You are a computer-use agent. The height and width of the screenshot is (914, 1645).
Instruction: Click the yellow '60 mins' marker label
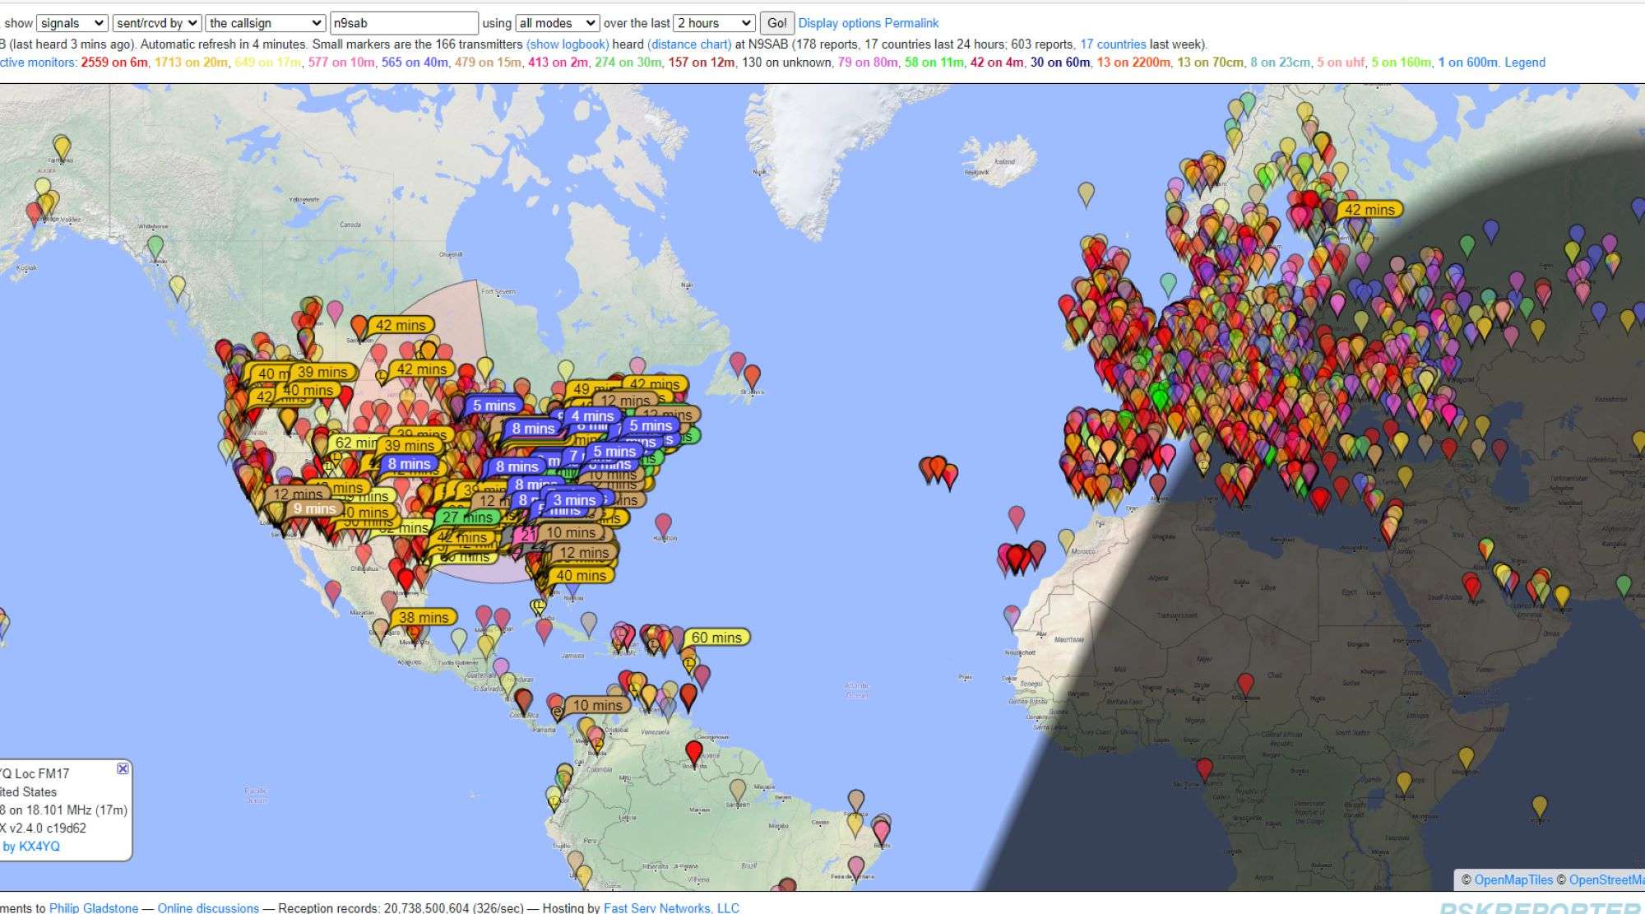coord(716,638)
